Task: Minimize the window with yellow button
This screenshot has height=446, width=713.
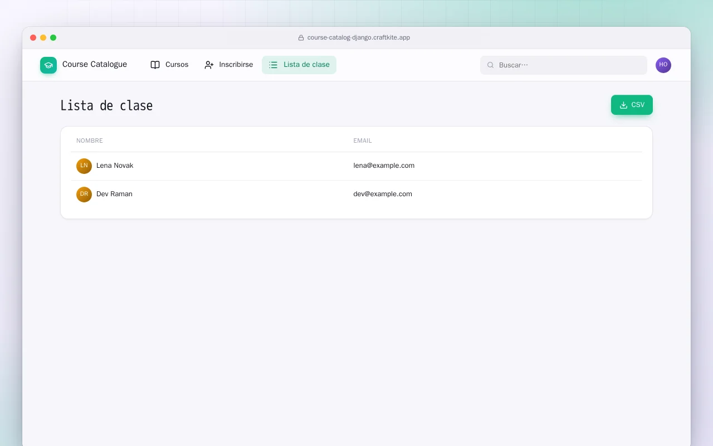Action: tap(43, 38)
